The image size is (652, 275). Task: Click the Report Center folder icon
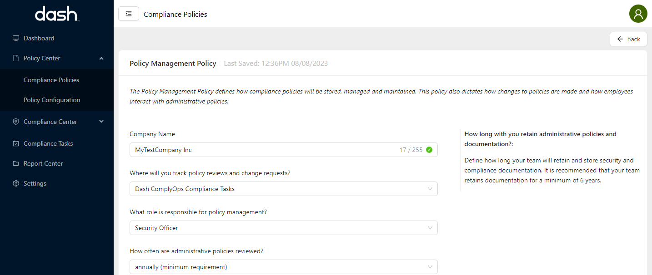coord(16,163)
